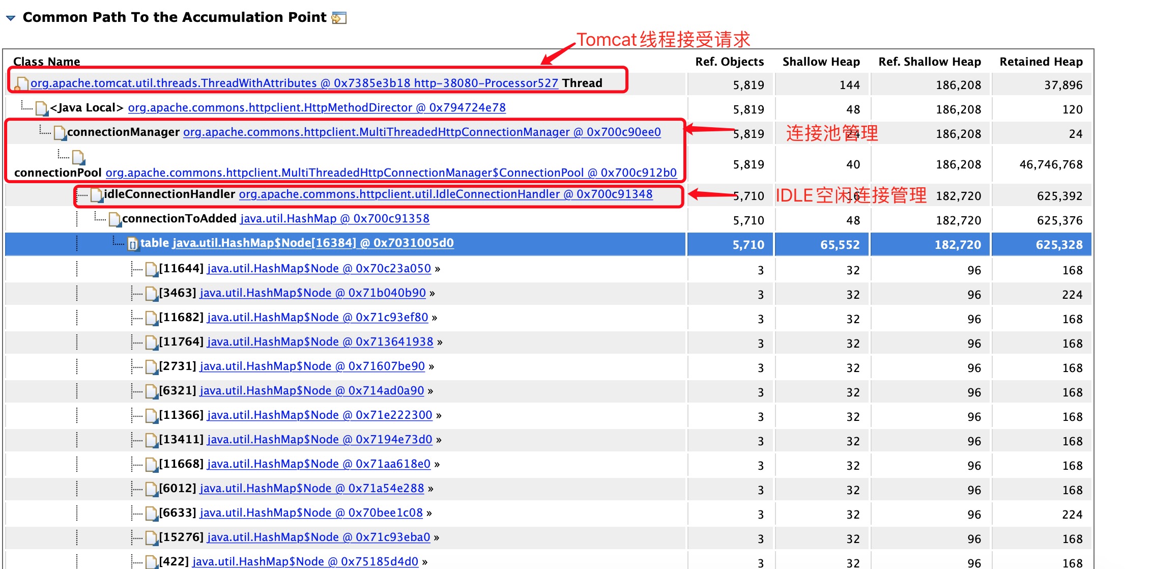Image resolution: width=1151 pixels, height=569 pixels.
Task: Expand the [11366] node via » marker
Action: (439, 416)
